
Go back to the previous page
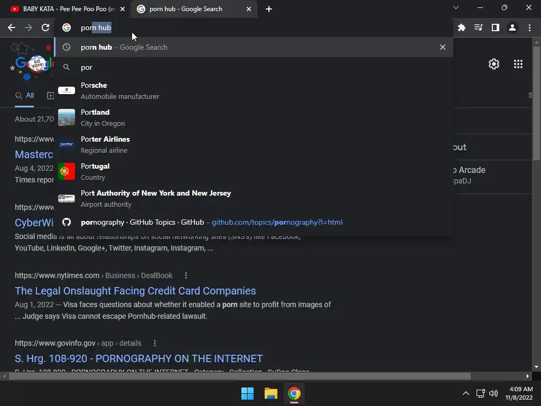click(12, 27)
